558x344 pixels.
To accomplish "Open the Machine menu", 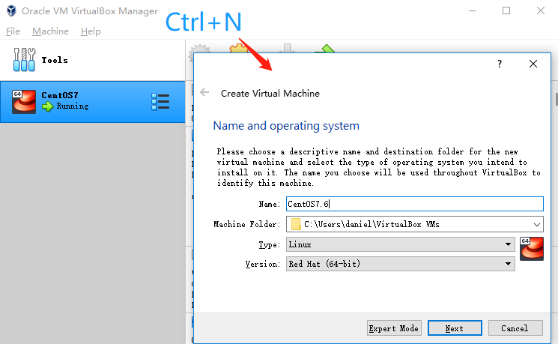I will point(50,31).
